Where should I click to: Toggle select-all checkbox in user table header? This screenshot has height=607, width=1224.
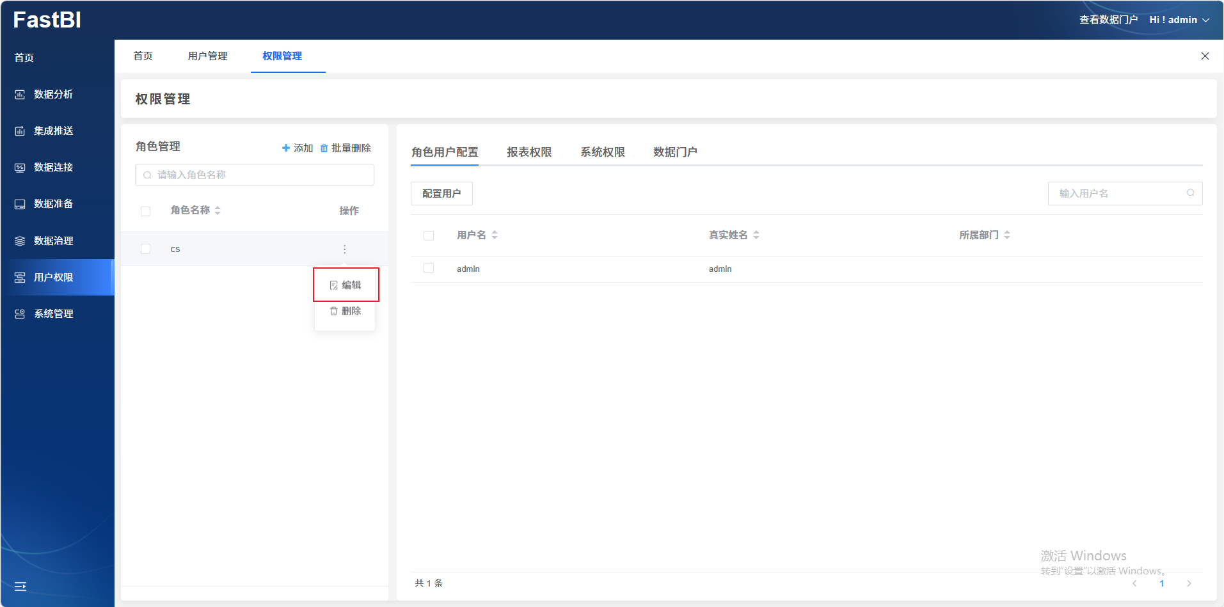429,235
